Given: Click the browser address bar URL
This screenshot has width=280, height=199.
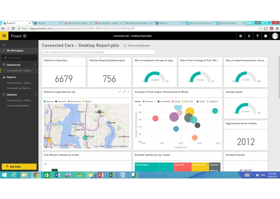Looking at the screenshot, I should pos(78,28).
